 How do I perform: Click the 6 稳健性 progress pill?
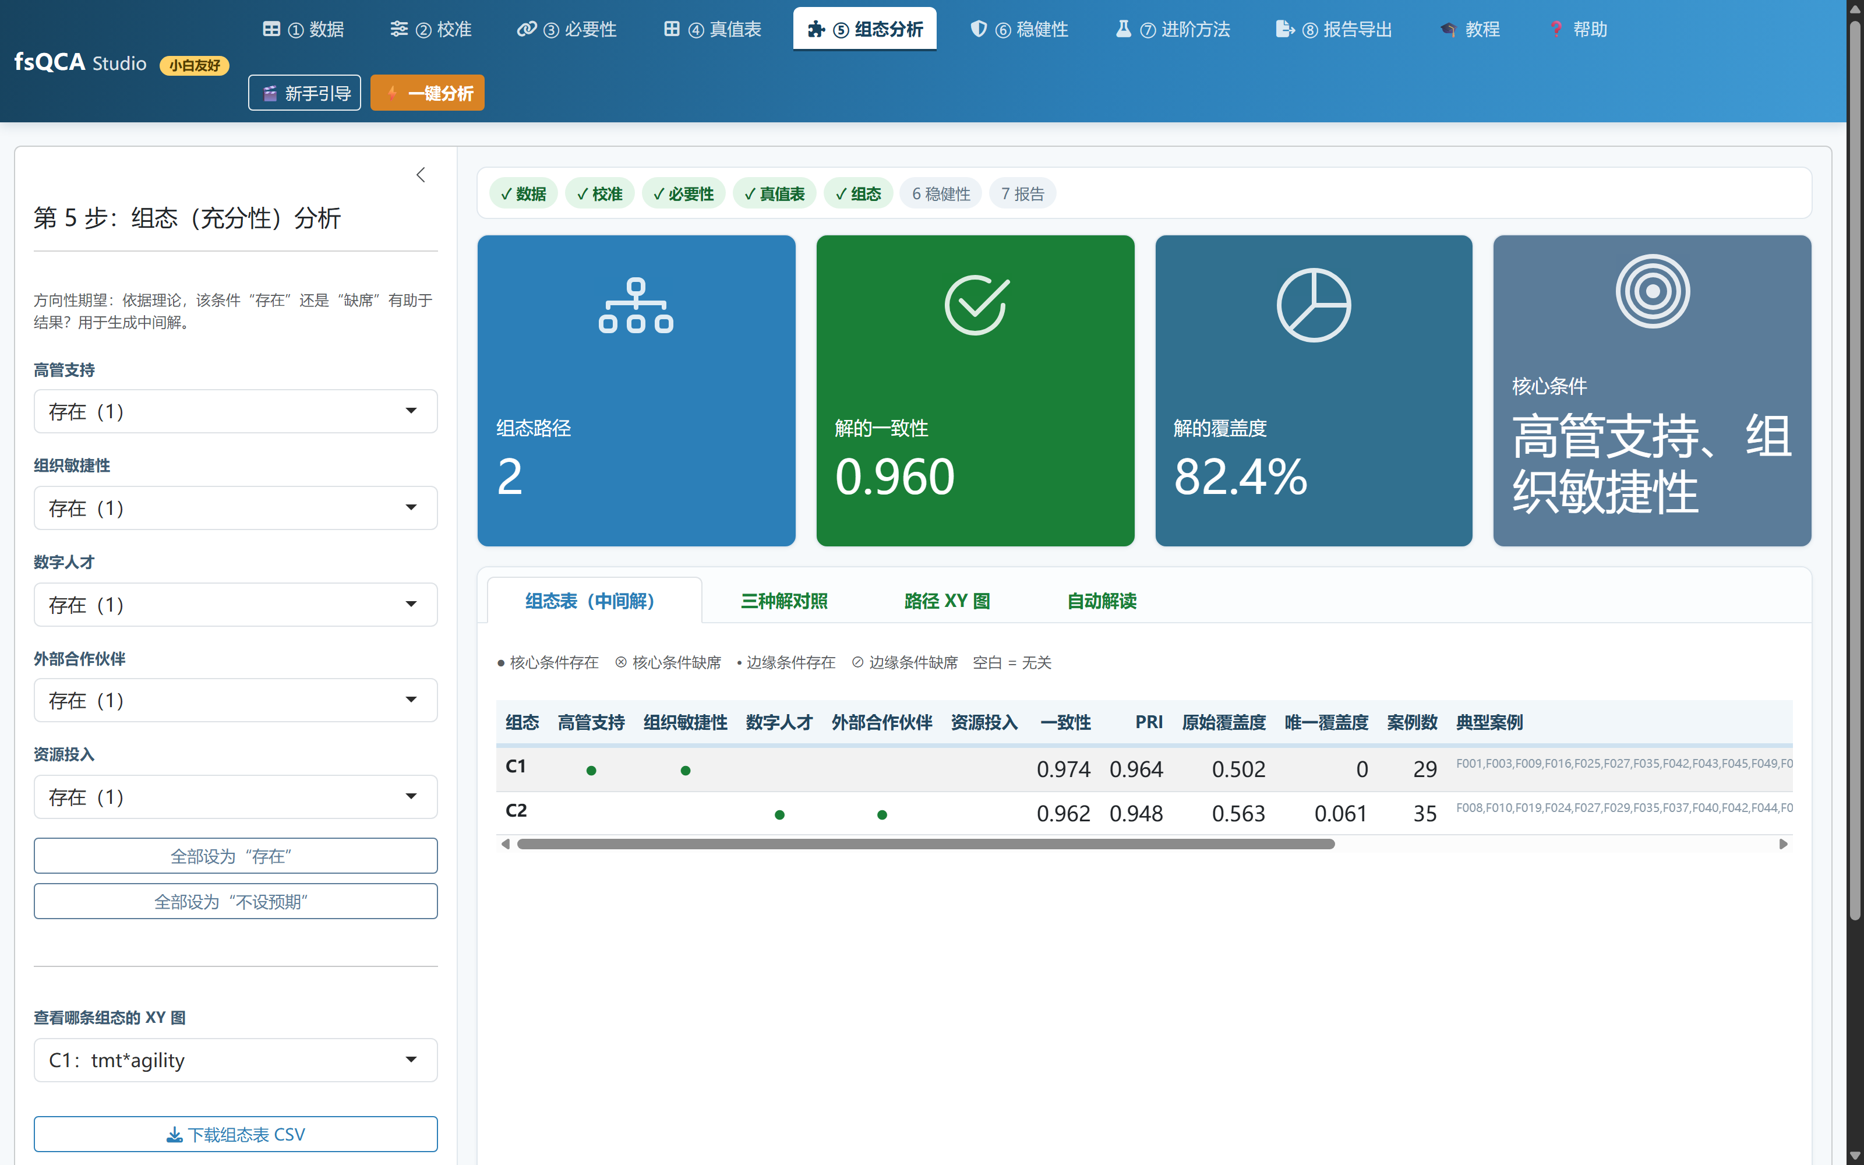941,193
